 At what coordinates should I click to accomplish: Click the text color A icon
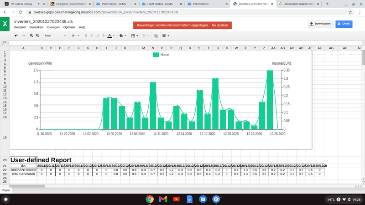[109, 36]
